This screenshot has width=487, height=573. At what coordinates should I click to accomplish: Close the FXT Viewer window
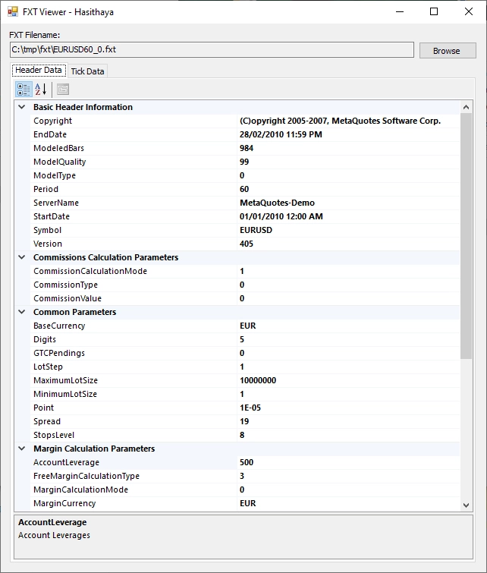coord(468,11)
